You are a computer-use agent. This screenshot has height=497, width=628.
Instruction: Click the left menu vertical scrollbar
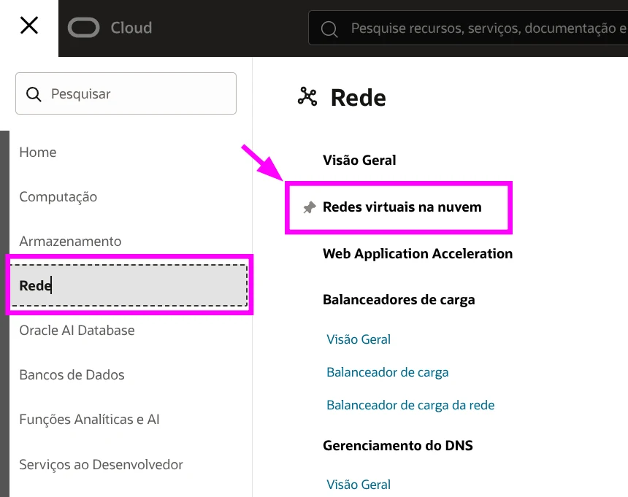(4, 314)
